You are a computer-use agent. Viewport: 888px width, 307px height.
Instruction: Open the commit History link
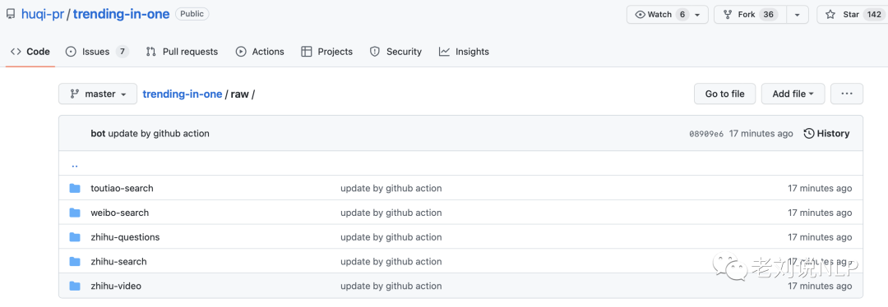pos(827,134)
